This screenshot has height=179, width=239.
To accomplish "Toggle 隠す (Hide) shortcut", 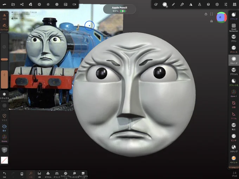I will (4, 128).
